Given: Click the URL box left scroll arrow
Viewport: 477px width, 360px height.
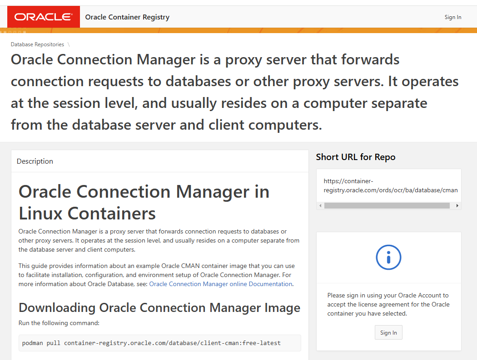Looking at the screenshot, I should 320,205.
